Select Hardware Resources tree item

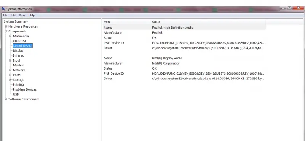pyautogui.click(x=23, y=26)
